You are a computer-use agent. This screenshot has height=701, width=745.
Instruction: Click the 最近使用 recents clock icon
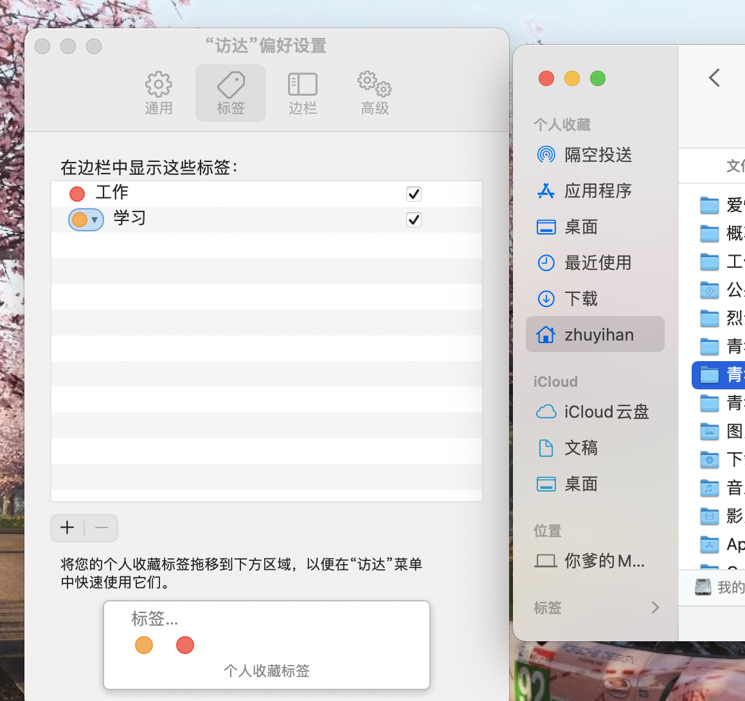546,263
